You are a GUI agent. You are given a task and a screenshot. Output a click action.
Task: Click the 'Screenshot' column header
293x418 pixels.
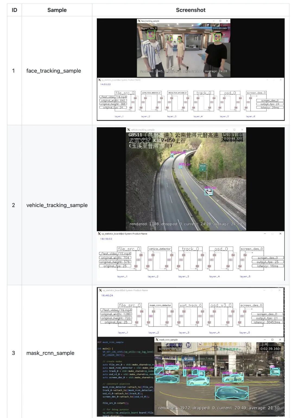[191, 10]
